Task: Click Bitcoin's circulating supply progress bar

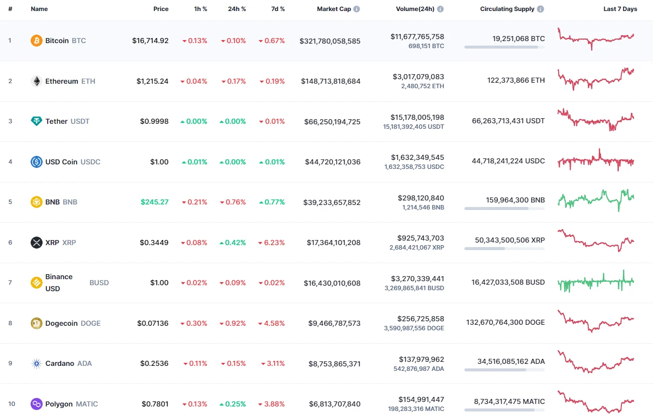Action: pyautogui.click(x=504, y=47)
